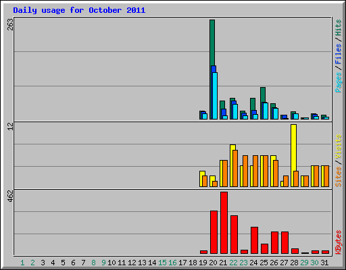The height and width of the screenshot is (270, 346).
Task: Click day 16 on the x-axis
Action: coord(172,263)
